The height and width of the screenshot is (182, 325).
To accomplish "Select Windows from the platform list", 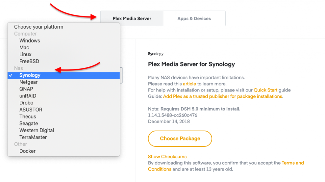I will point(30,41).
